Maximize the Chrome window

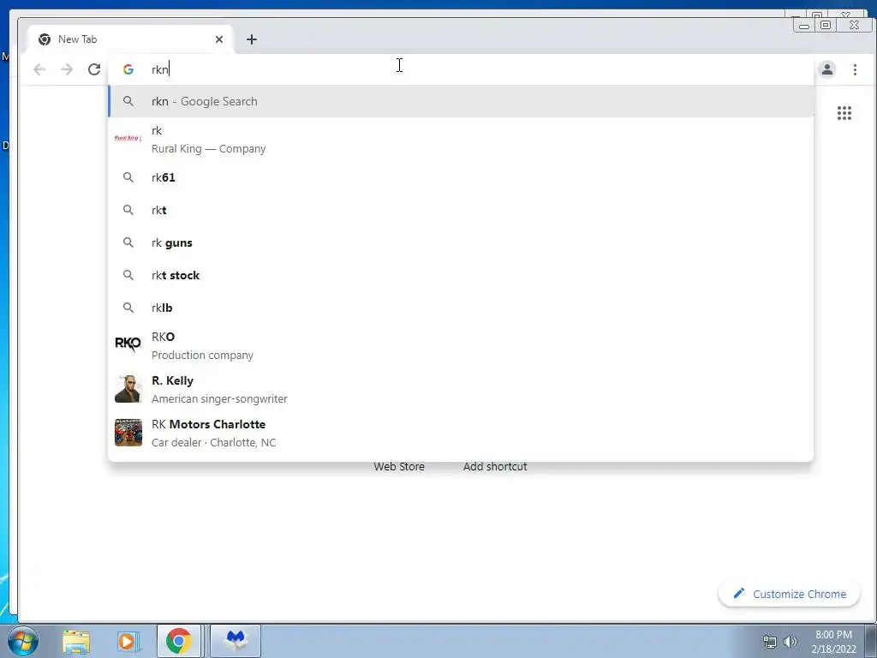826,25
